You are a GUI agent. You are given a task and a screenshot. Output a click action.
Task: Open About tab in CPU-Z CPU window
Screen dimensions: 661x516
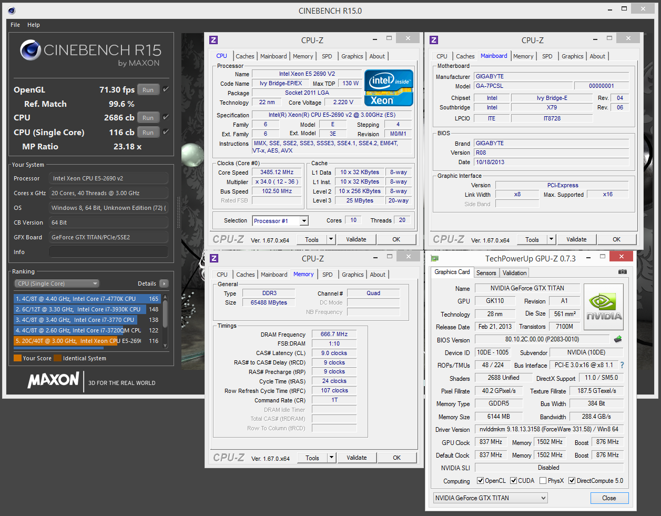coord(377,56)
